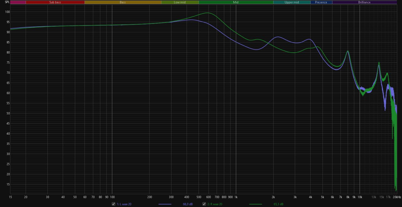Click the purple line swatch for trace L
402x207 pixels.
coord(165,204)
